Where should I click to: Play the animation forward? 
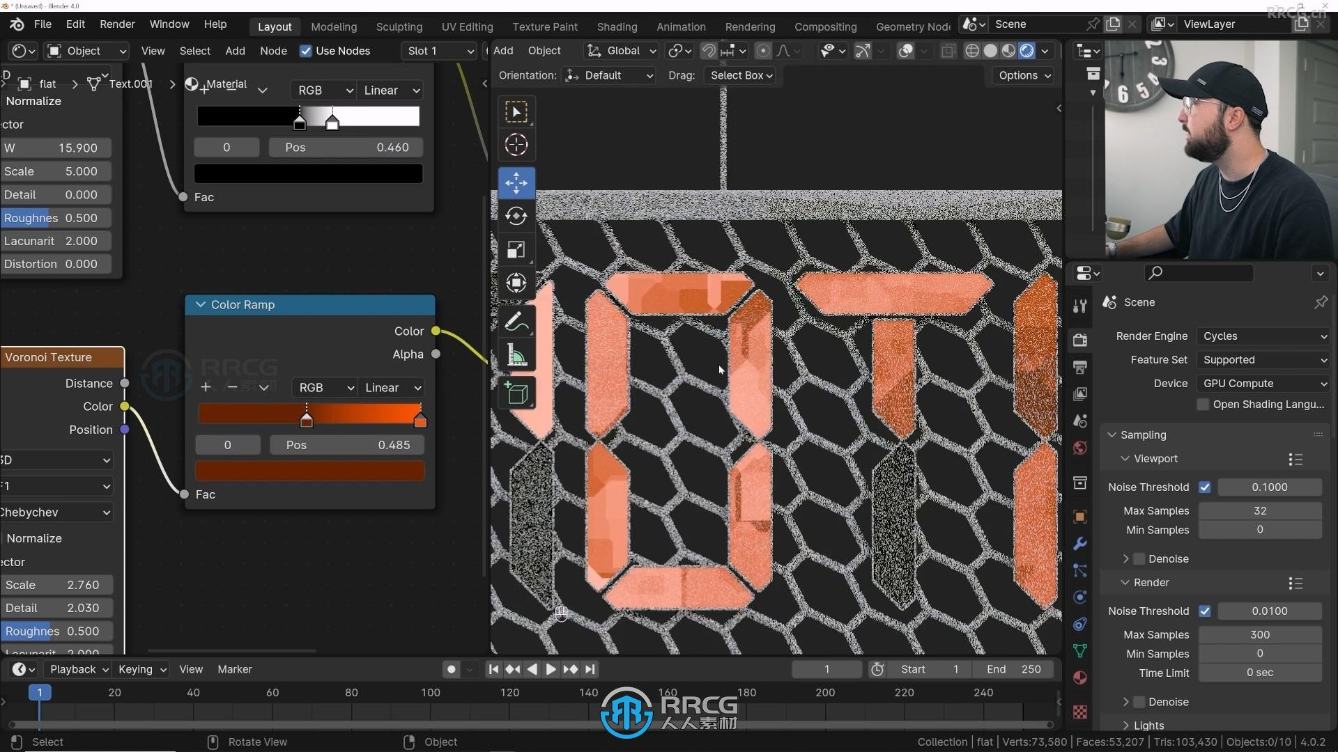click(x=550, y=669)
